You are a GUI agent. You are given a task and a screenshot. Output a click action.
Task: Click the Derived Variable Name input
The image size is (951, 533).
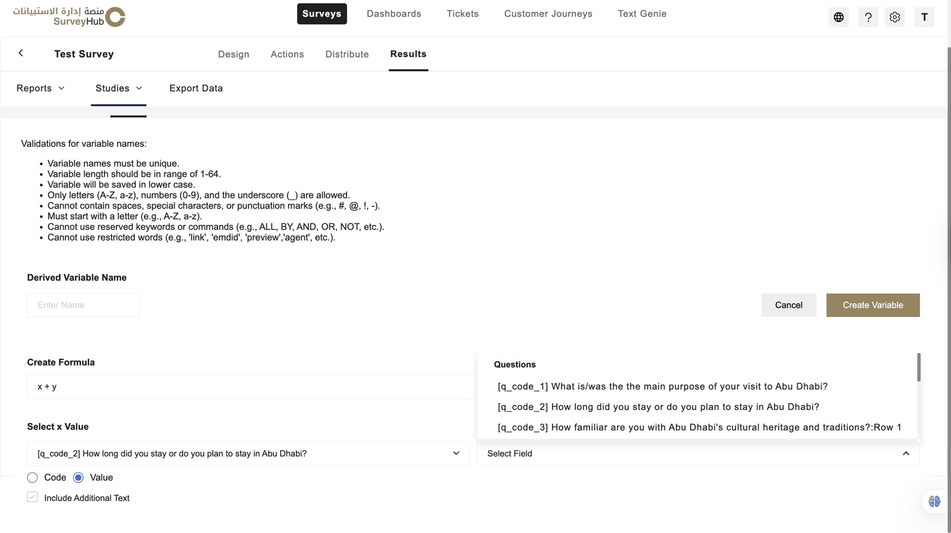tap(84, 305)
